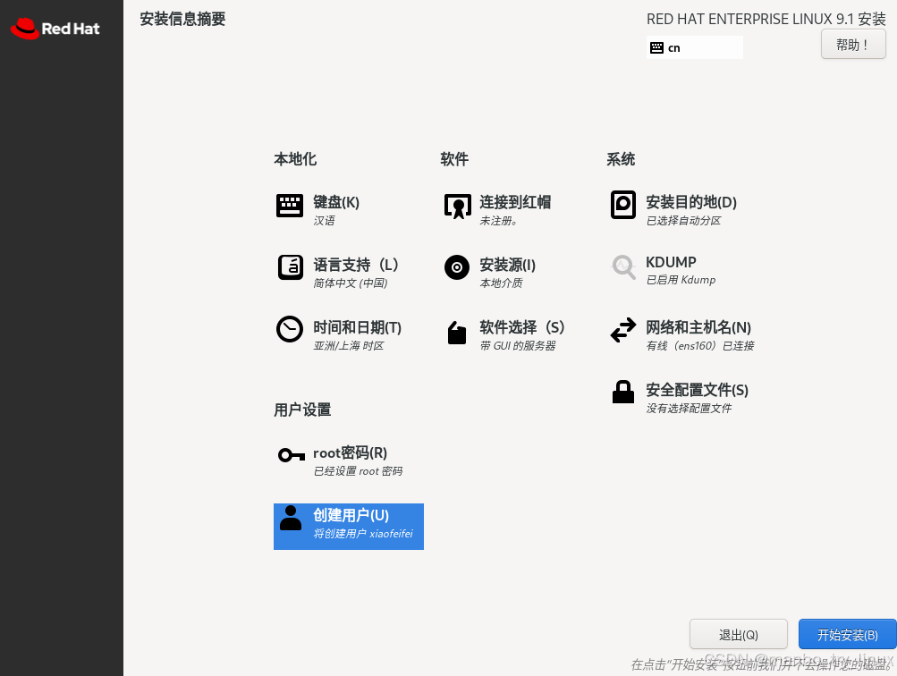The image size is (897, 676).
Task: Click status text 带 GUI 的服务器
Action: click(x=518, y=346)
